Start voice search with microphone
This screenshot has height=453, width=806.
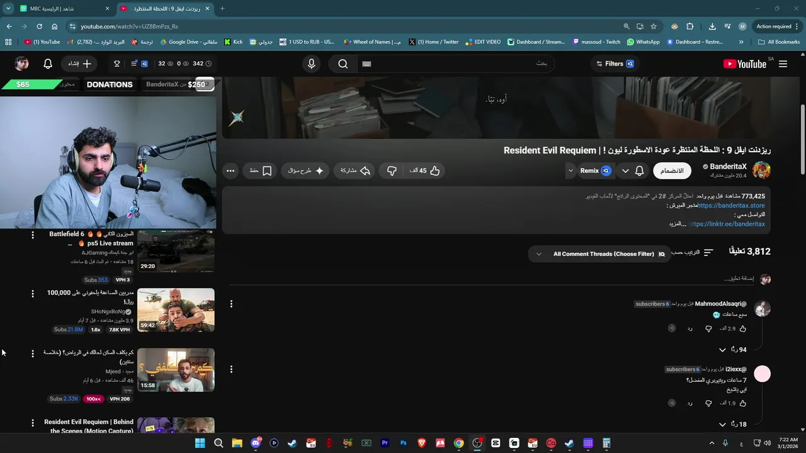[x=311, y=64]
